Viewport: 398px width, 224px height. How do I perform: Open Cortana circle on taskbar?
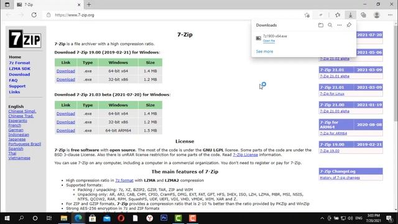(x=35, y=218)
